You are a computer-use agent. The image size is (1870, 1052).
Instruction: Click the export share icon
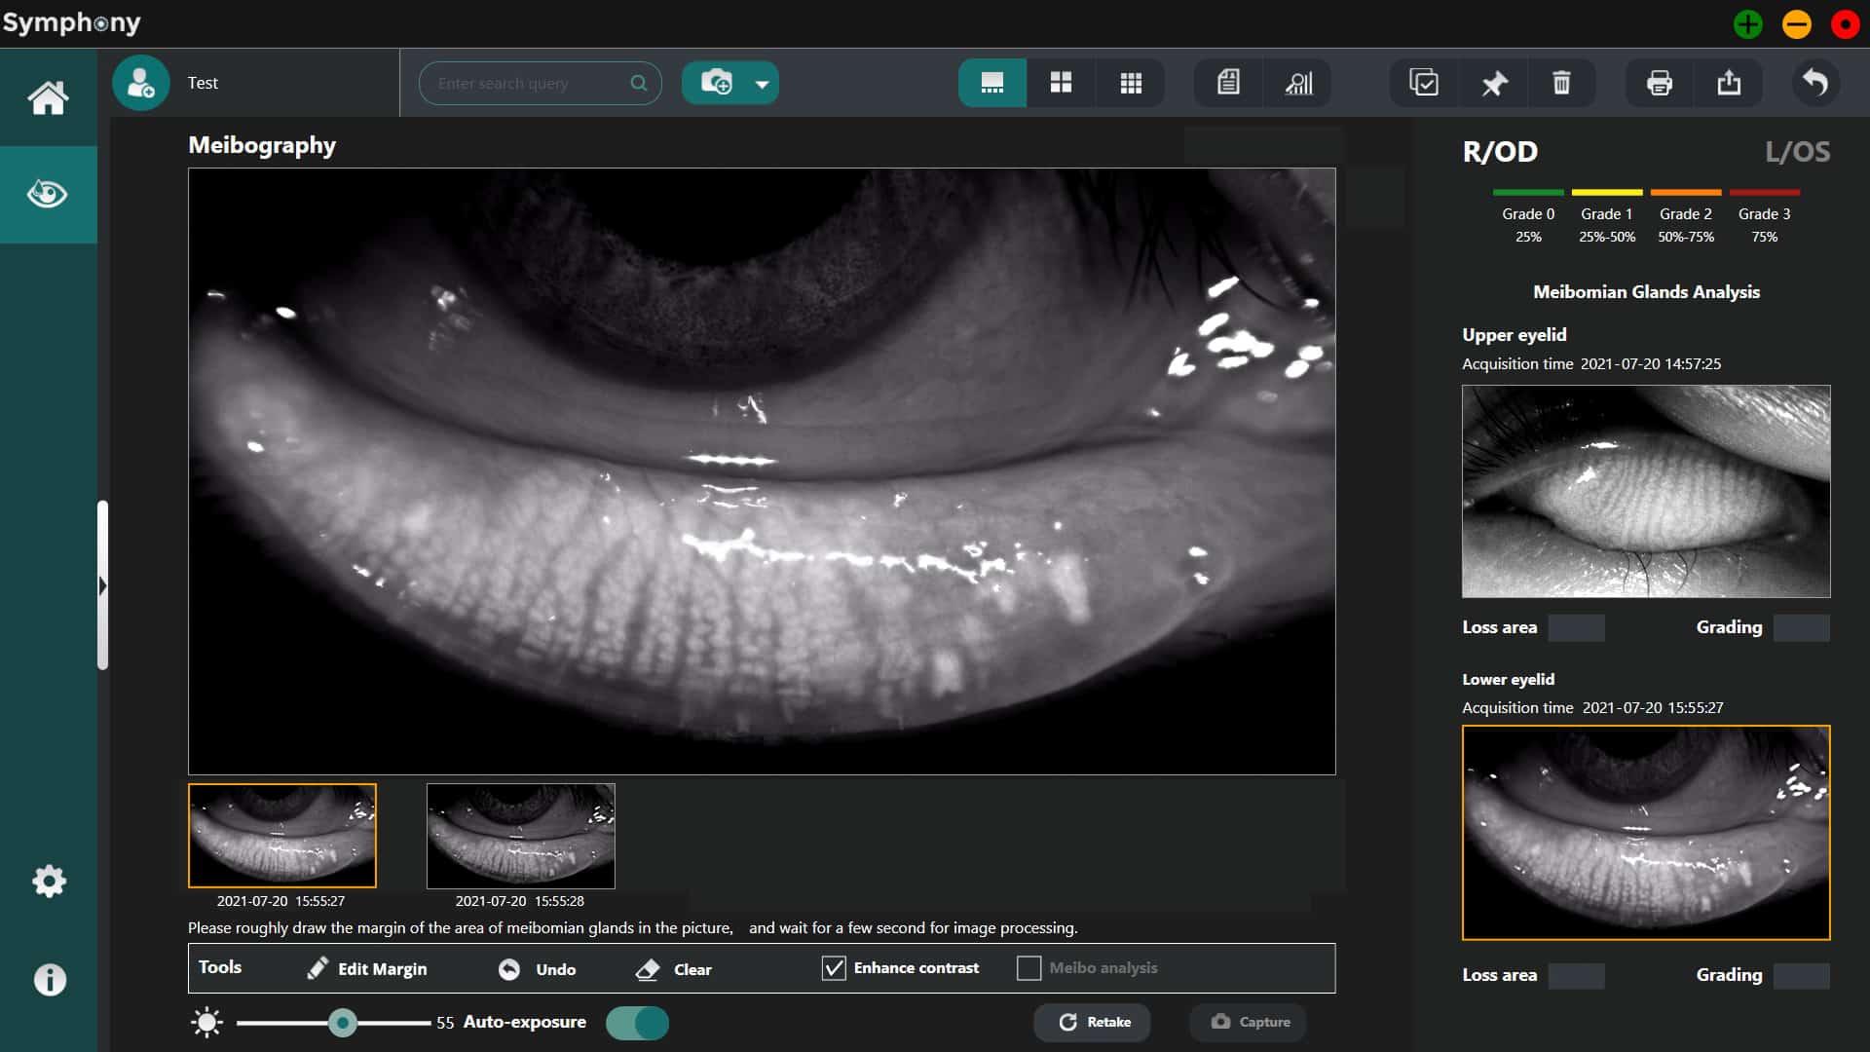tap(1729, 83)
